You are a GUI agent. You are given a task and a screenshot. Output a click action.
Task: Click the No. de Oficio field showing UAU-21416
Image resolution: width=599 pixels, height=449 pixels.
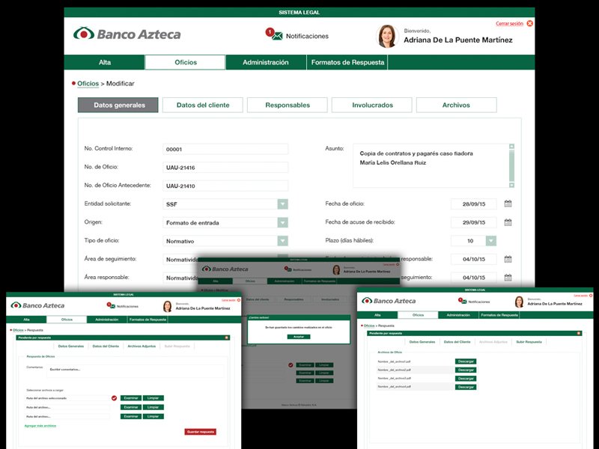[225, 167]
